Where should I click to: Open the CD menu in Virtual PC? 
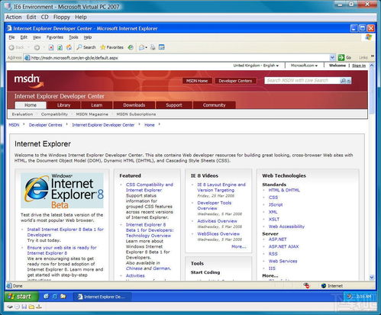click(44, 17)
